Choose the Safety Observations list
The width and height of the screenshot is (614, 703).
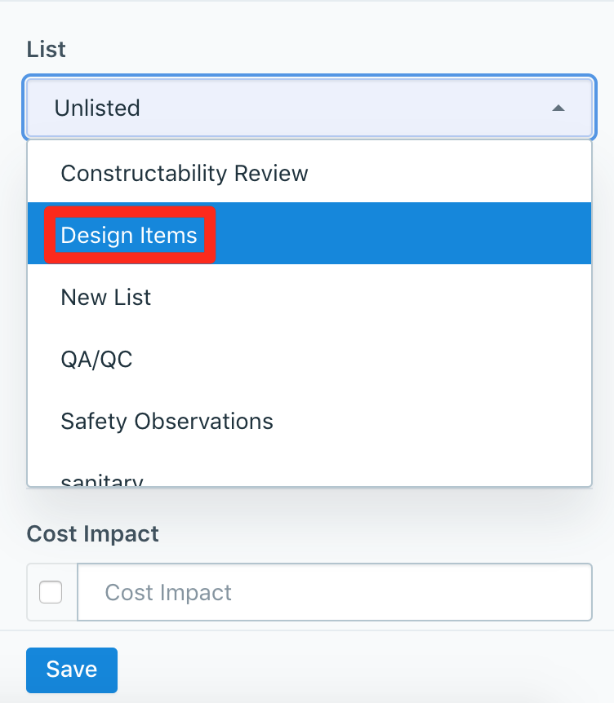(x=167, y=422)
